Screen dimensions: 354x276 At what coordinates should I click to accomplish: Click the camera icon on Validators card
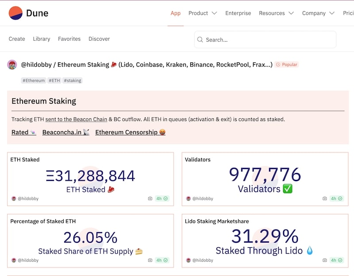coord(325,198)
